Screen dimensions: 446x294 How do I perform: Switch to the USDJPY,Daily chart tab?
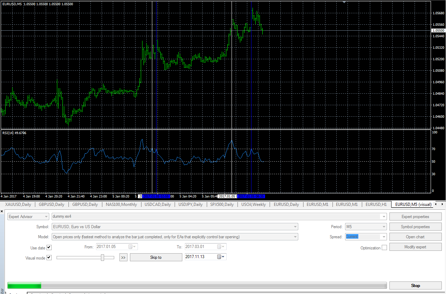click(190, 204)
